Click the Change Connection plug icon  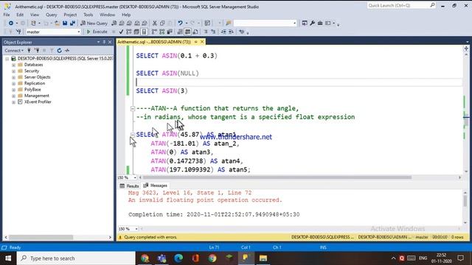pyautogui.click(x=18, y=32)
